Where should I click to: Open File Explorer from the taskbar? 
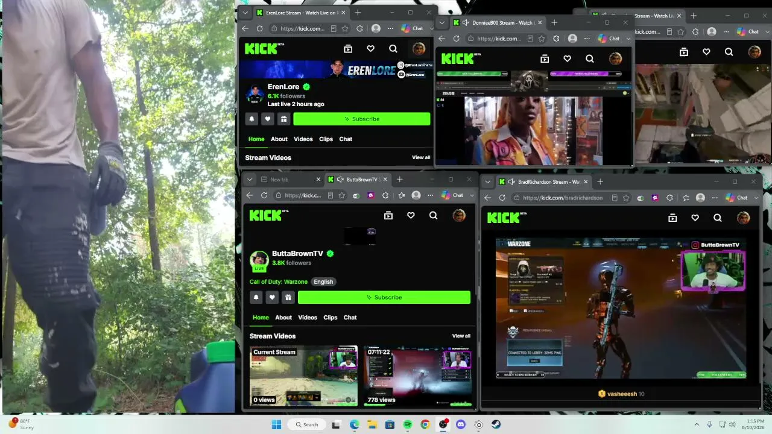point(372,424)
